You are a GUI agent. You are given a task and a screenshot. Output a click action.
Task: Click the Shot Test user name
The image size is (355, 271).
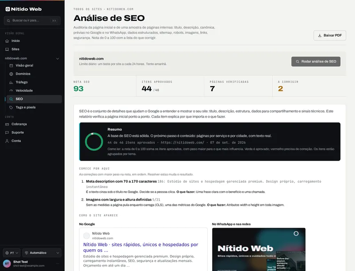point(20,262)
